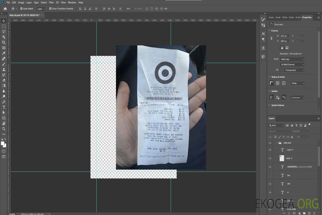Hide the Layer 2 text layer
The width and height of the screenshot is (322, 215).
click(270, 150)
